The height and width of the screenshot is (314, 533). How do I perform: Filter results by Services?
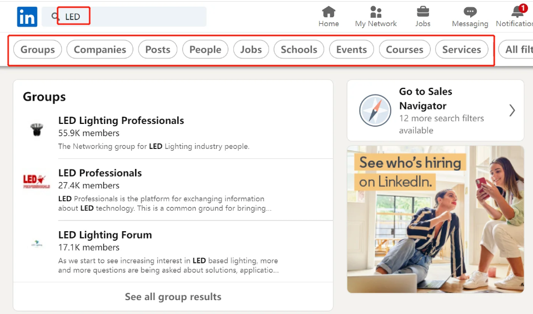tap(462, 49)
